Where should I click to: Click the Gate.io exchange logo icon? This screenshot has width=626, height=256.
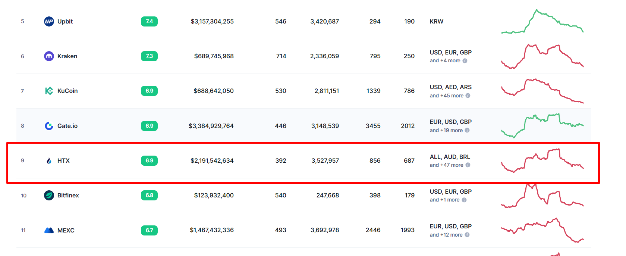(49, 126)
